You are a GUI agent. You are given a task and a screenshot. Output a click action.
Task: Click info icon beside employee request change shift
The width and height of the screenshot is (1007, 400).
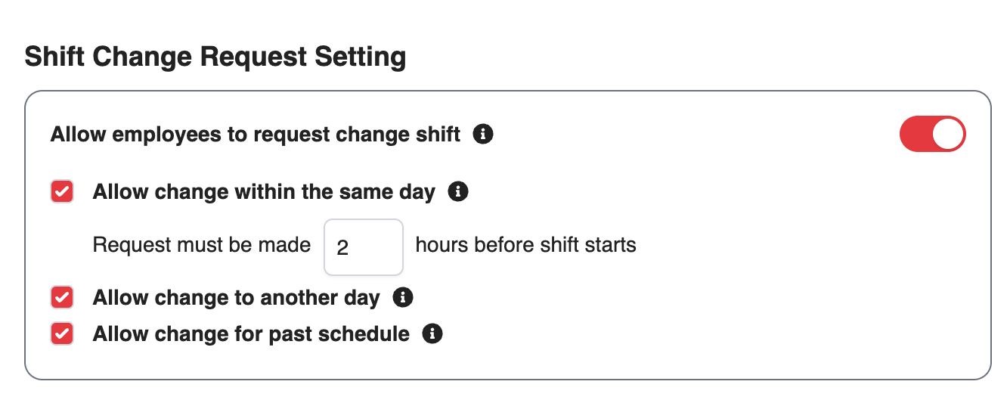pyautogui.click(x=483, y=135)
